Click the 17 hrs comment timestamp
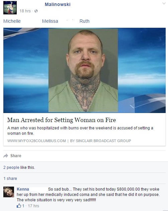The width and height of the screenshot is (168, 211). coord(33,206)
